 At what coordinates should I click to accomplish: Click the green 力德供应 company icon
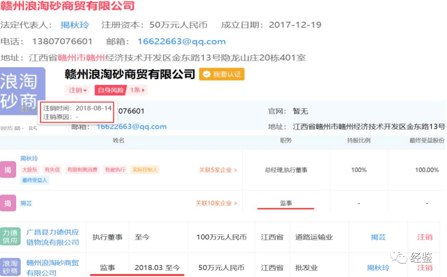(10, 237)
